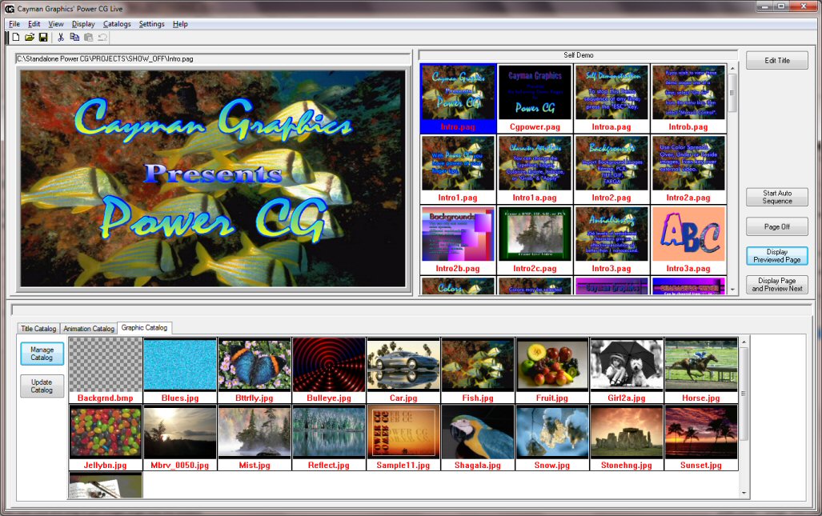Screen dimensions: 822x516
Task: Open the Catalogs menu
Action: pyautogui.click(x=117, y=24)
